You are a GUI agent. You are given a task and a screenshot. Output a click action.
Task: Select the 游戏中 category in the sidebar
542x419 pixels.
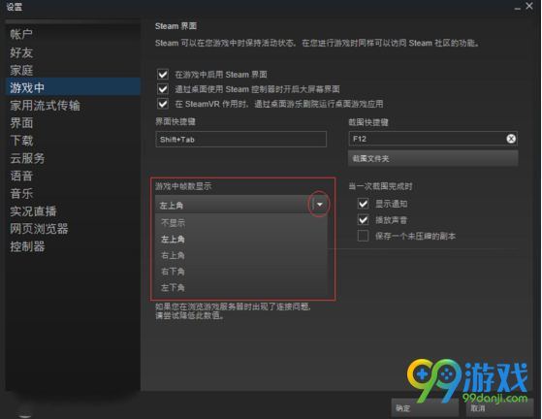point(73,86)
